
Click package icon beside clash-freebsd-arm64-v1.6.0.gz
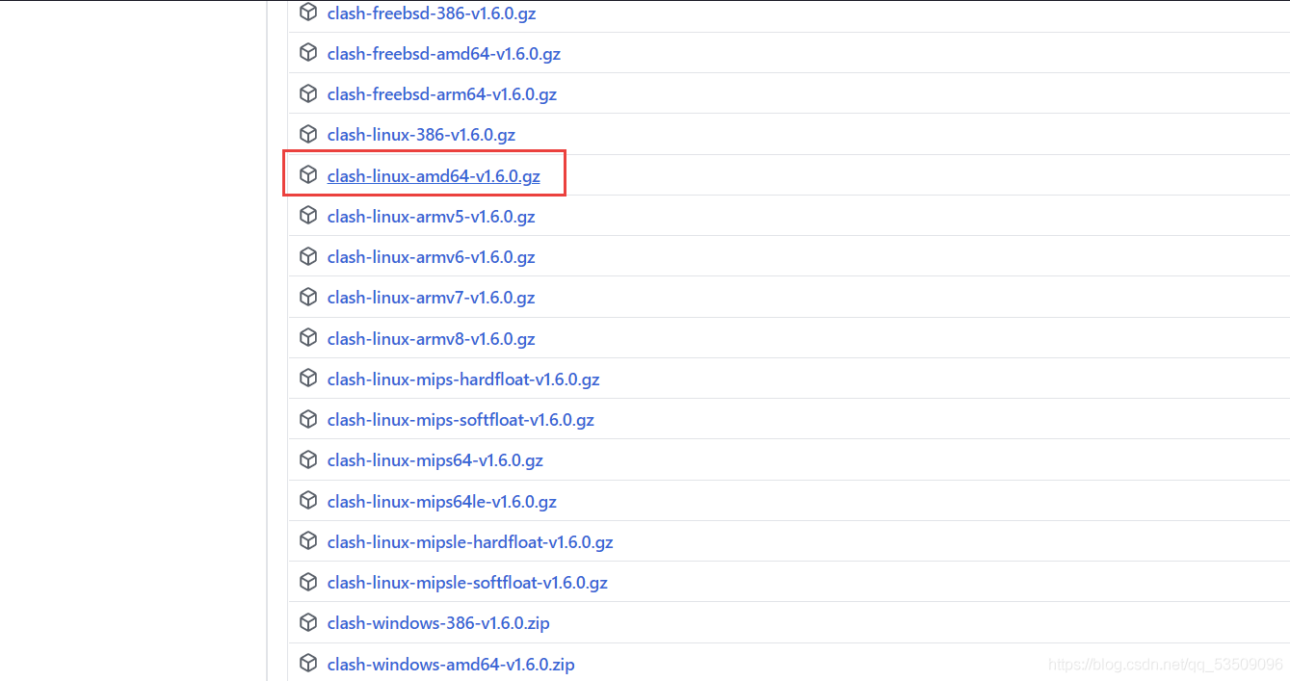(308, 93)
